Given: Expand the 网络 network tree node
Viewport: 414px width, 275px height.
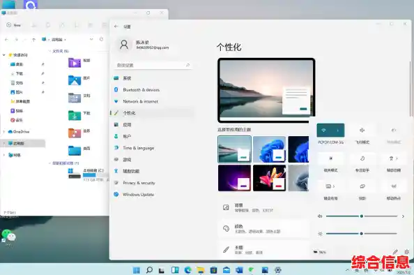Looking at the screenshot, I should (4, 155).
